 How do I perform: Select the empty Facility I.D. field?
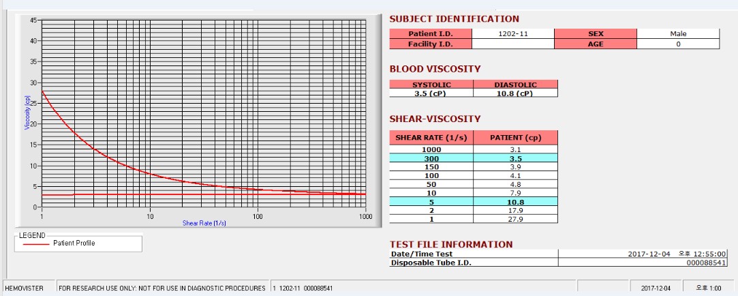tap(513, 44)
